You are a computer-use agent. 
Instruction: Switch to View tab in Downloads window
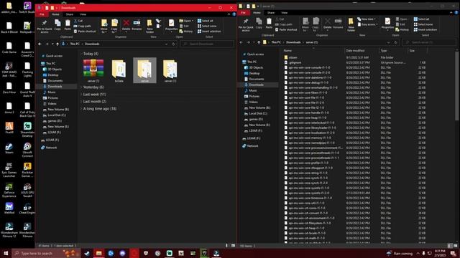(x=83, y=14)
